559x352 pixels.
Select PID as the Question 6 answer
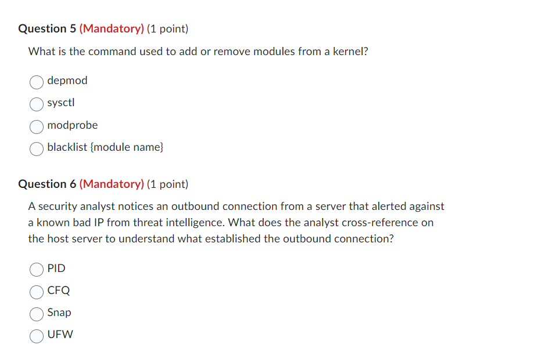[x=36, y=270]
